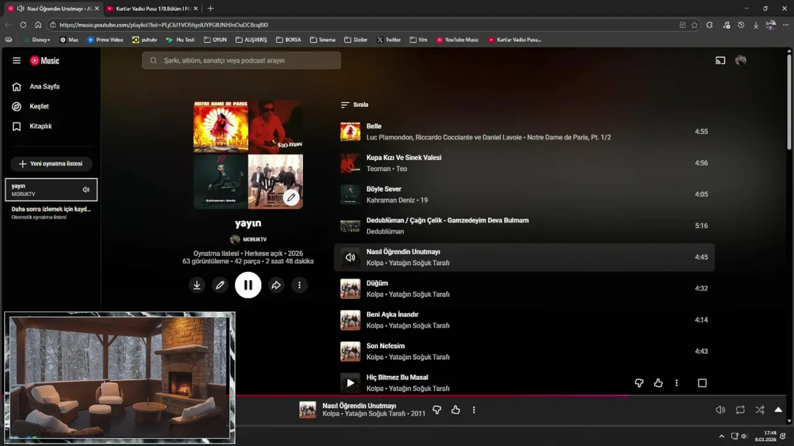Download the yayın playlist
Screen dimensions: 794x446
pos(197,285)
